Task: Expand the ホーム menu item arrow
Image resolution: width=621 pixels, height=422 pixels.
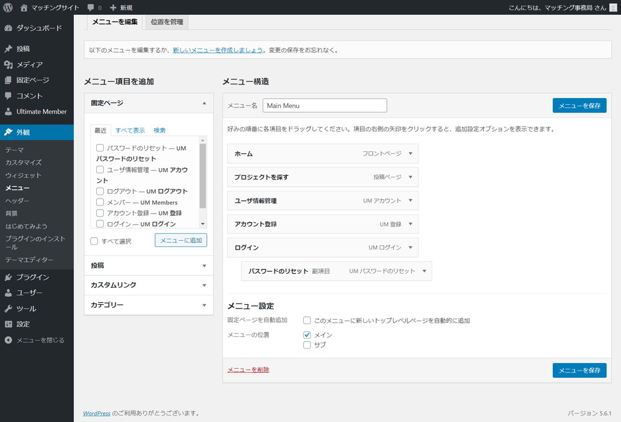Action: point(410,154)
